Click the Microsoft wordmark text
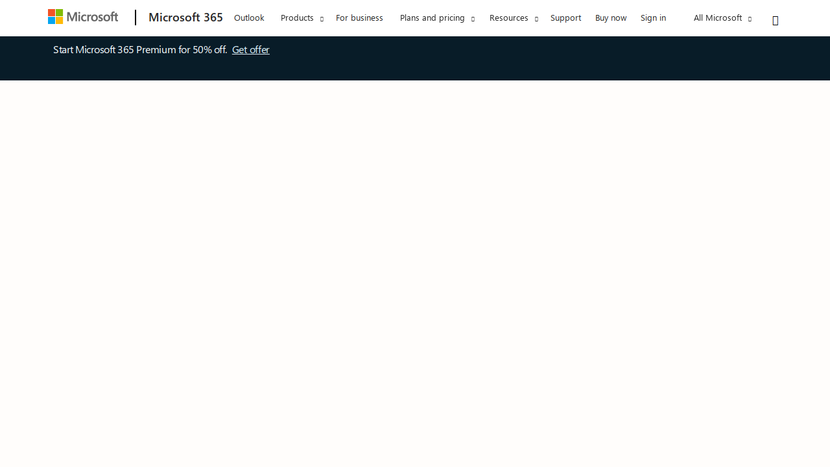Viewport: 830px width, 467px height. 92,17
